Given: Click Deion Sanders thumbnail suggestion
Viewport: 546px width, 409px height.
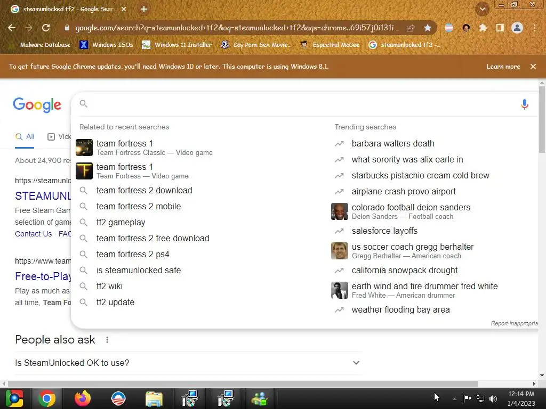Looking at the screenshot, I should [339, 211].
